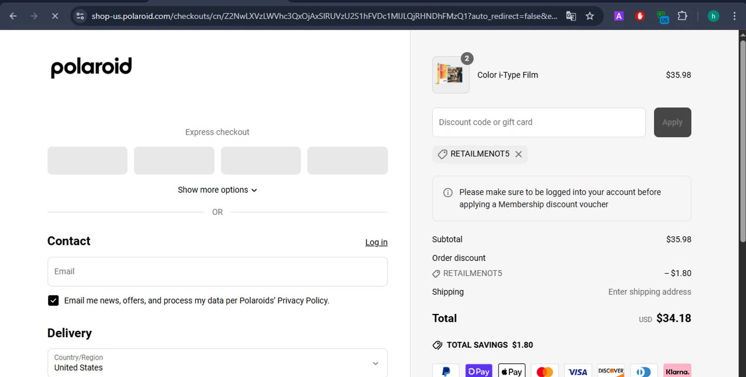Click the Enter shipping address text
746x377 pixels.
point(650,292)
